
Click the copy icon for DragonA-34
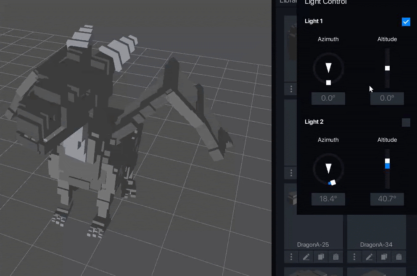pyautogui.click(x=384, y=257)
